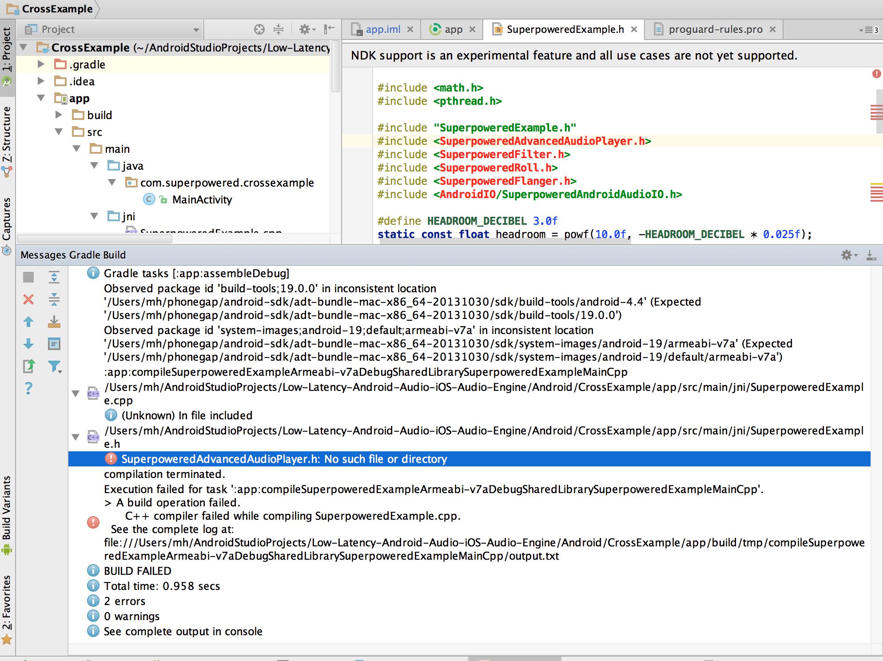
Task: Open the 2: Favorites side tab
Action: 7,609
